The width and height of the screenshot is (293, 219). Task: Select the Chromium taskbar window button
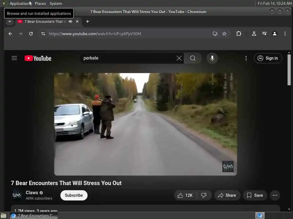click(34, 216)
